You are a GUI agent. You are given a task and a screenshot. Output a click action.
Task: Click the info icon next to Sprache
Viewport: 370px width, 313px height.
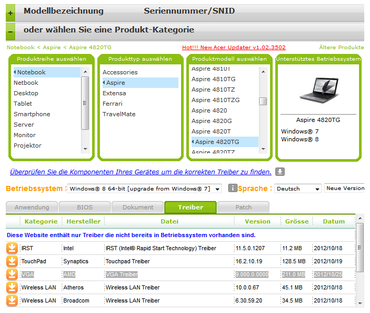(232, 188)
